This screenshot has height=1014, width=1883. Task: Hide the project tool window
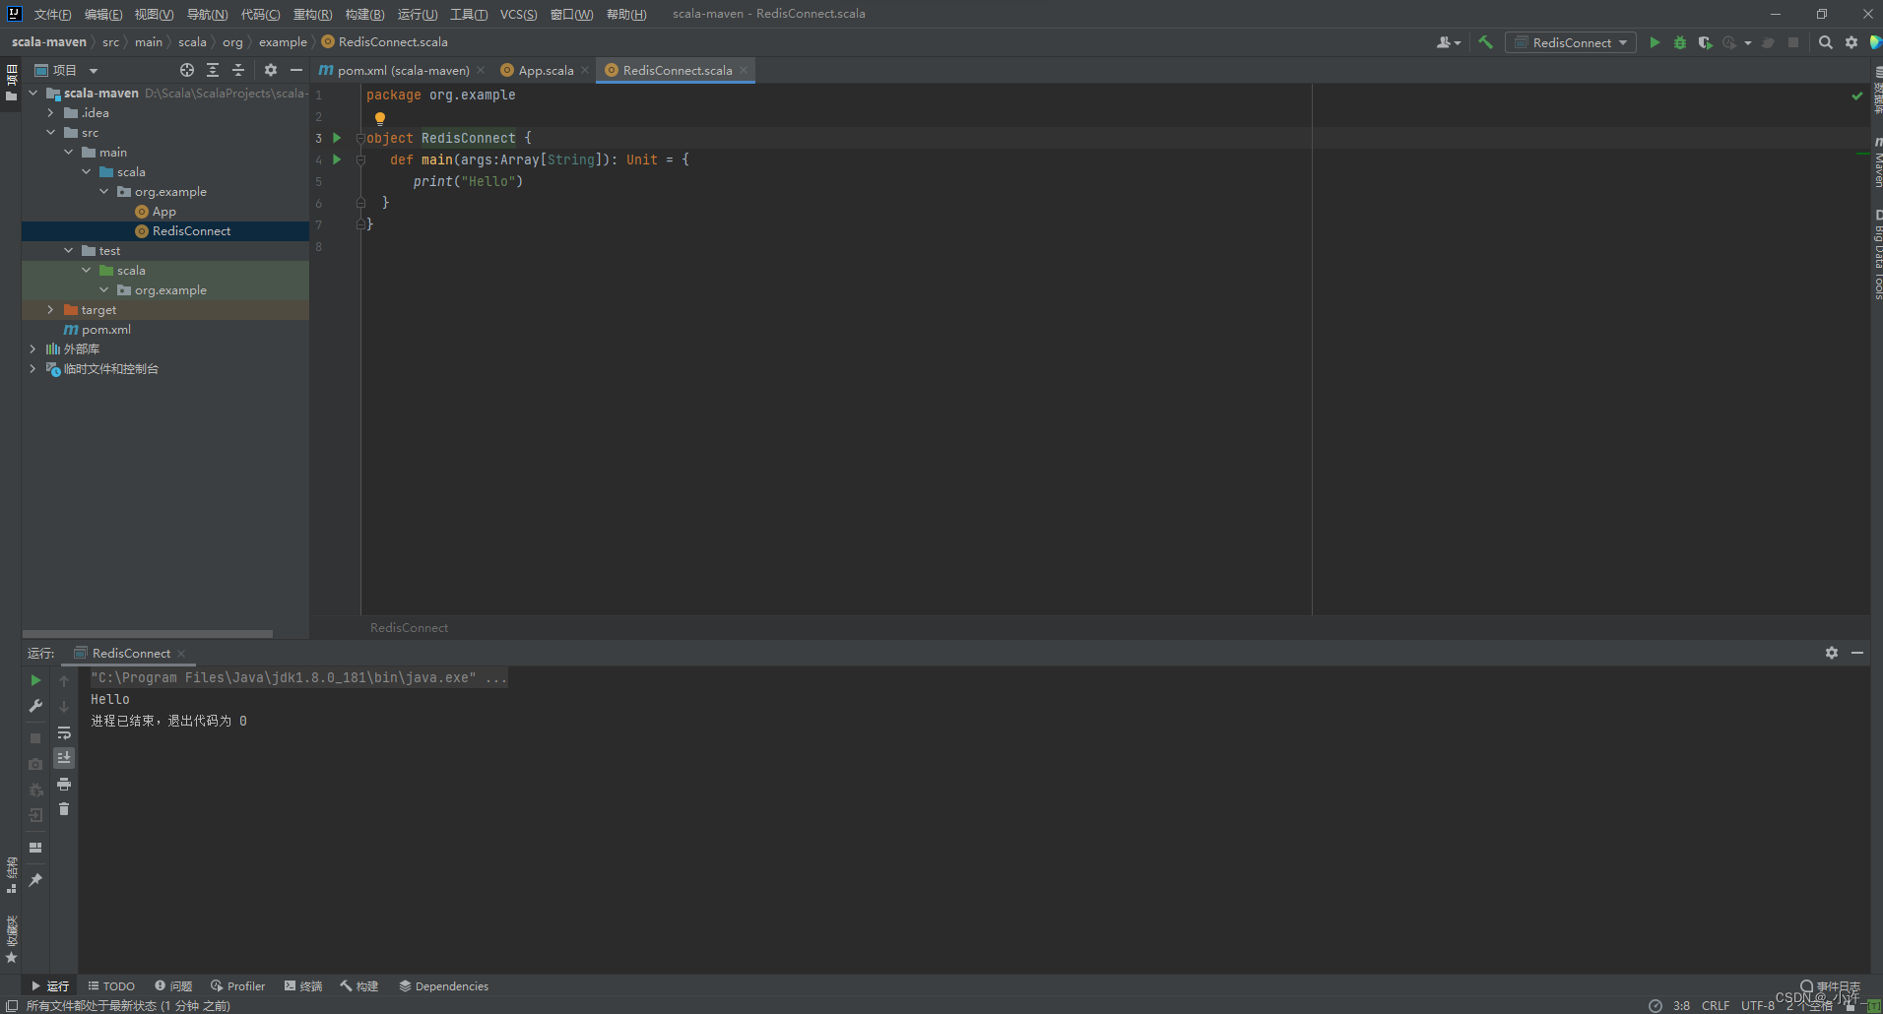click(x=296, y=70)
